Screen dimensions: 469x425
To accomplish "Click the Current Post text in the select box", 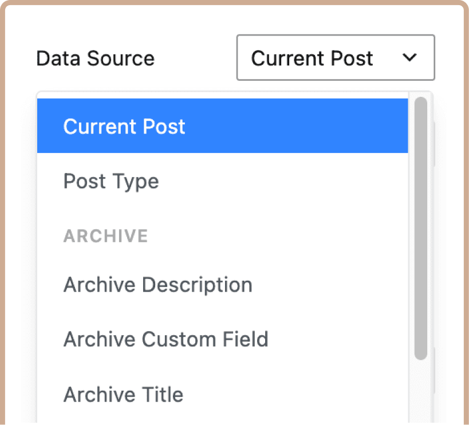I will click(312, 58).
